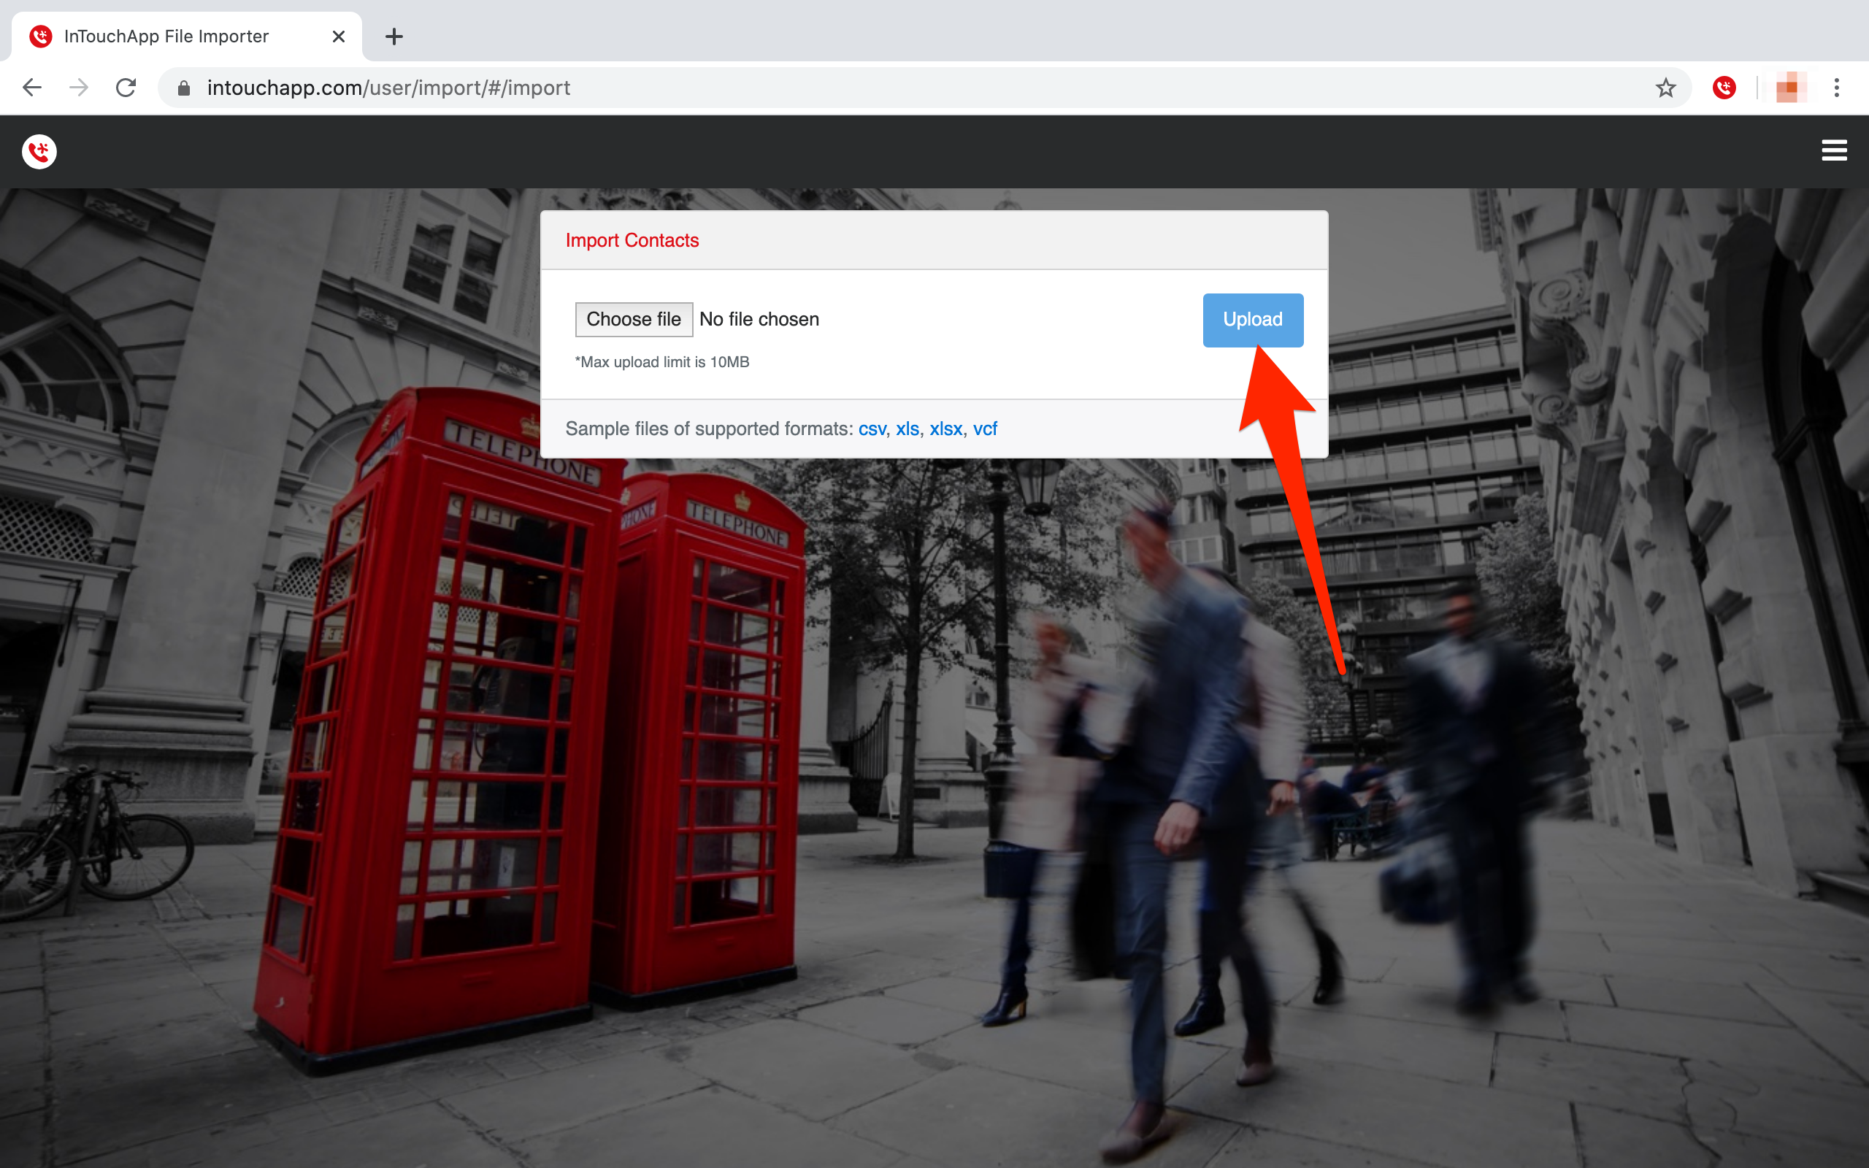Open a new browser tab
The height and width of the screenshot is (1168, 1869).
pyautogui.click(x=394, y=36)
